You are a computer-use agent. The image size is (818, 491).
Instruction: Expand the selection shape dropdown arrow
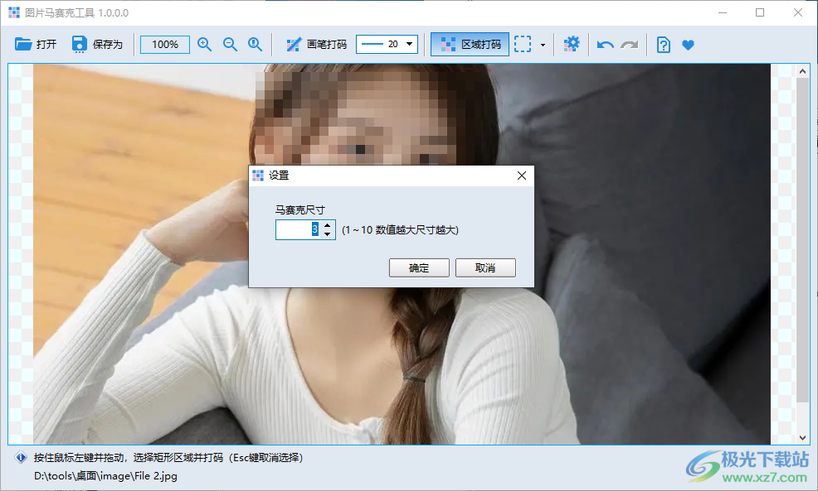point(543,45)
